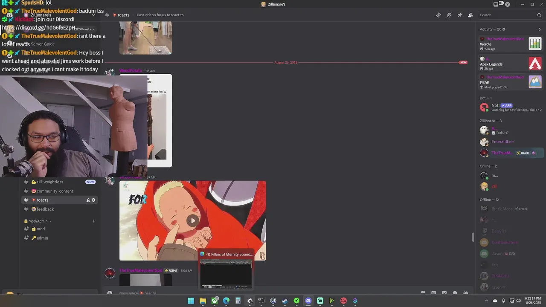Click the NEW messages badge on date divider
Viewport: 546px width, 307px height.
(463, 62)
